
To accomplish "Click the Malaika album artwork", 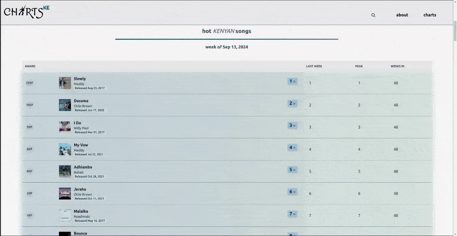I will click(65, 215).
